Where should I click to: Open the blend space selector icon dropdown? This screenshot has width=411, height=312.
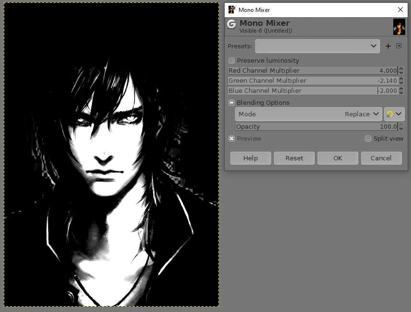coord(394,114)
